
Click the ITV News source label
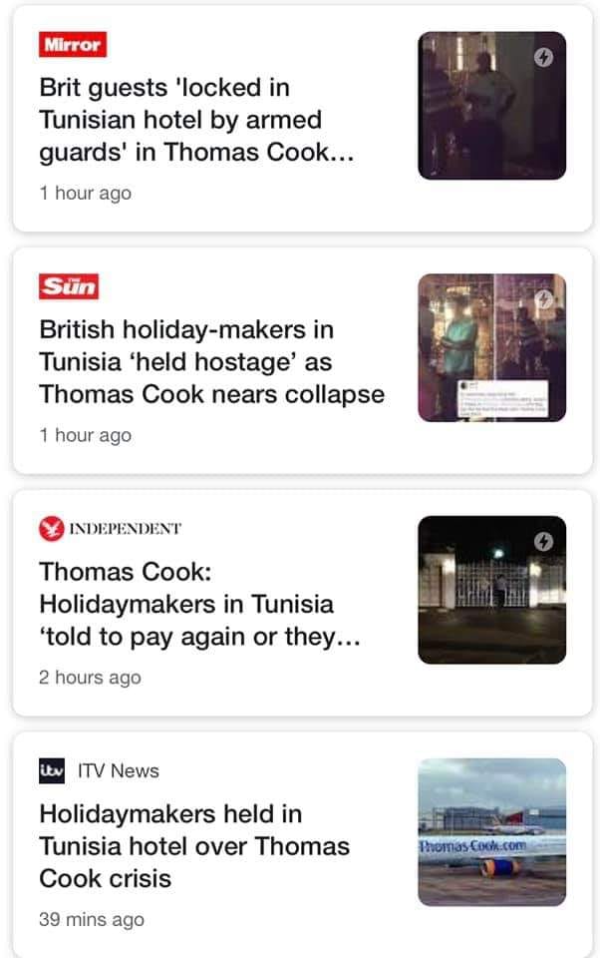[119, 770]
